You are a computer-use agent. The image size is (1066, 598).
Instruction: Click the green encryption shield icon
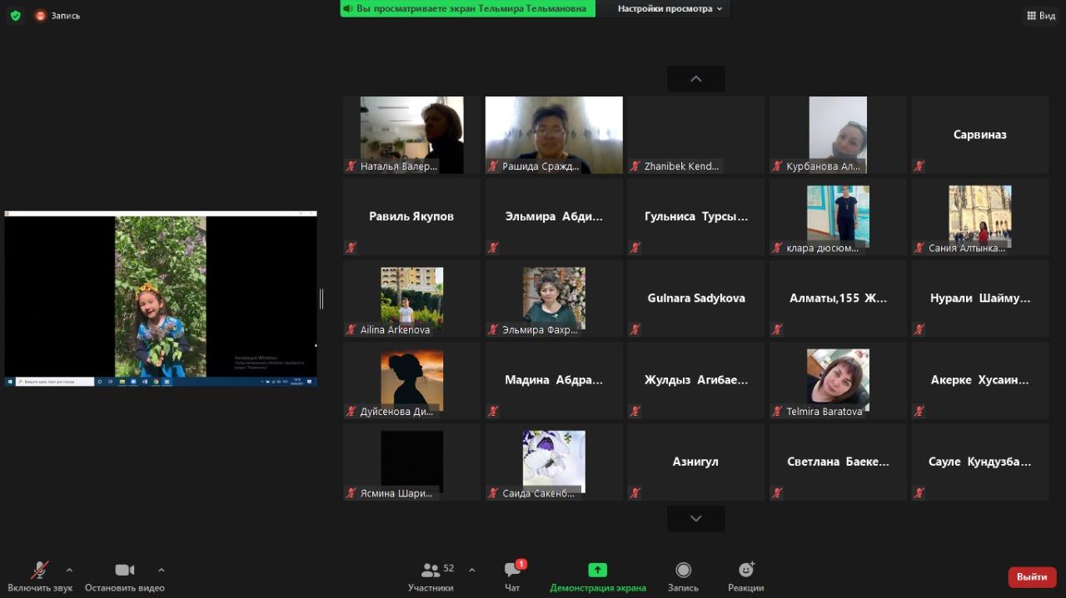tap(15, 15)
